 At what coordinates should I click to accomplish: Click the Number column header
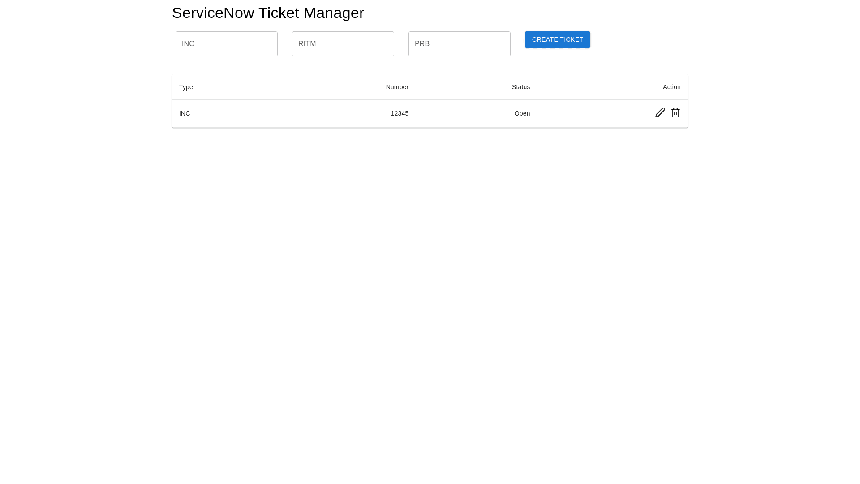tap(397, 87)
